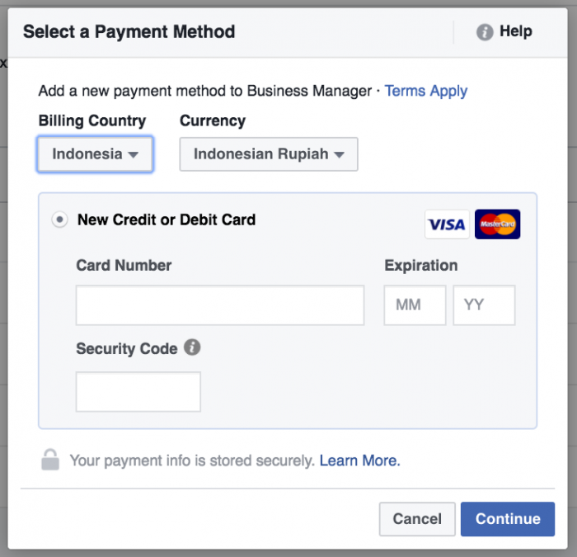Focus the Card Number input field
This screenshot has height=557, width=577.
coord(220,305)
